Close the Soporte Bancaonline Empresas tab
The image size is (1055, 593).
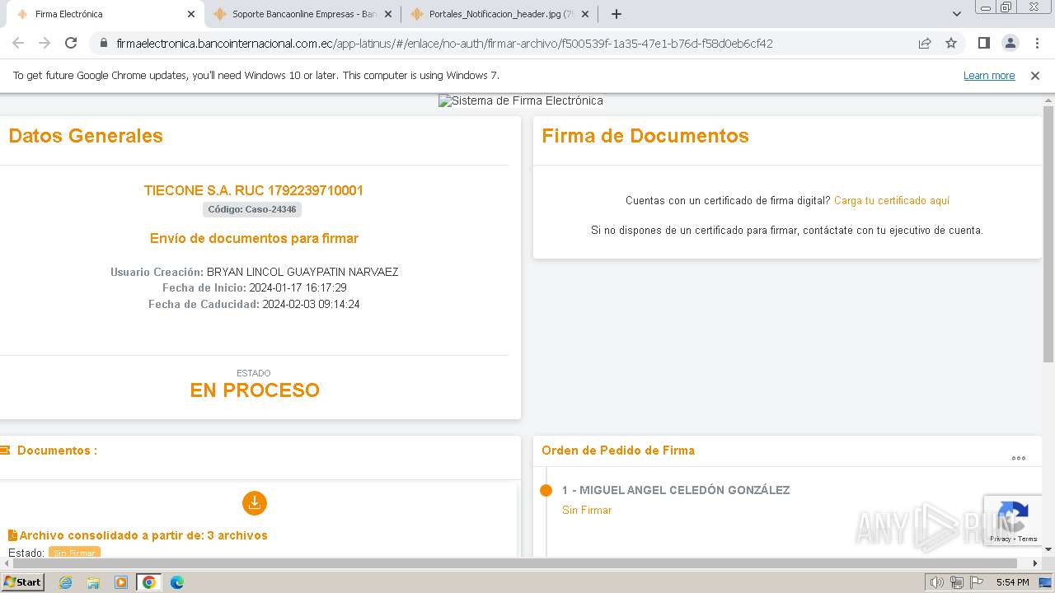[388, 14]
